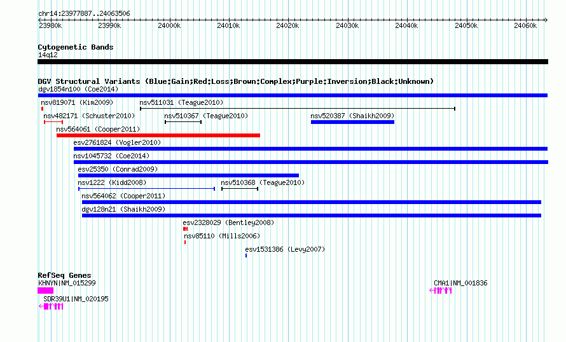The image size is (566, 342).
Task: Click the nsv819071 (Kim2009) red variant mark
Action: tap(42, 109)
